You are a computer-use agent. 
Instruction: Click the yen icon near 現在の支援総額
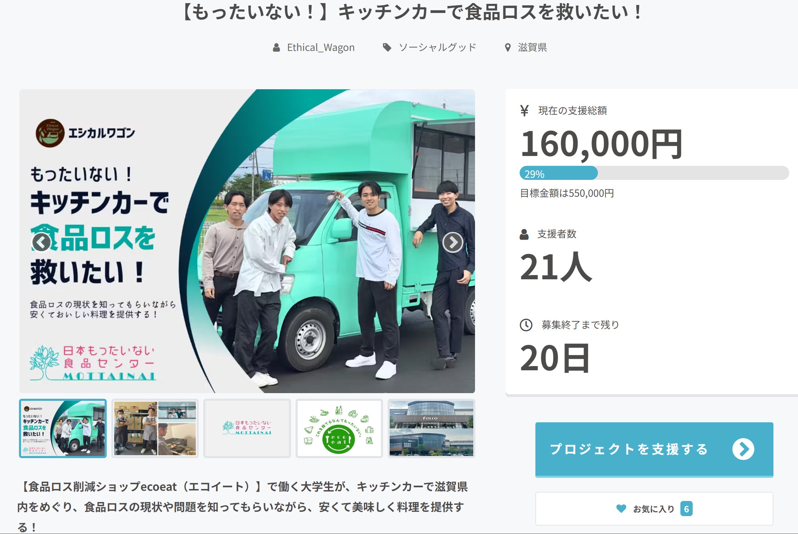pyautogui.click(x=524, y=111)
